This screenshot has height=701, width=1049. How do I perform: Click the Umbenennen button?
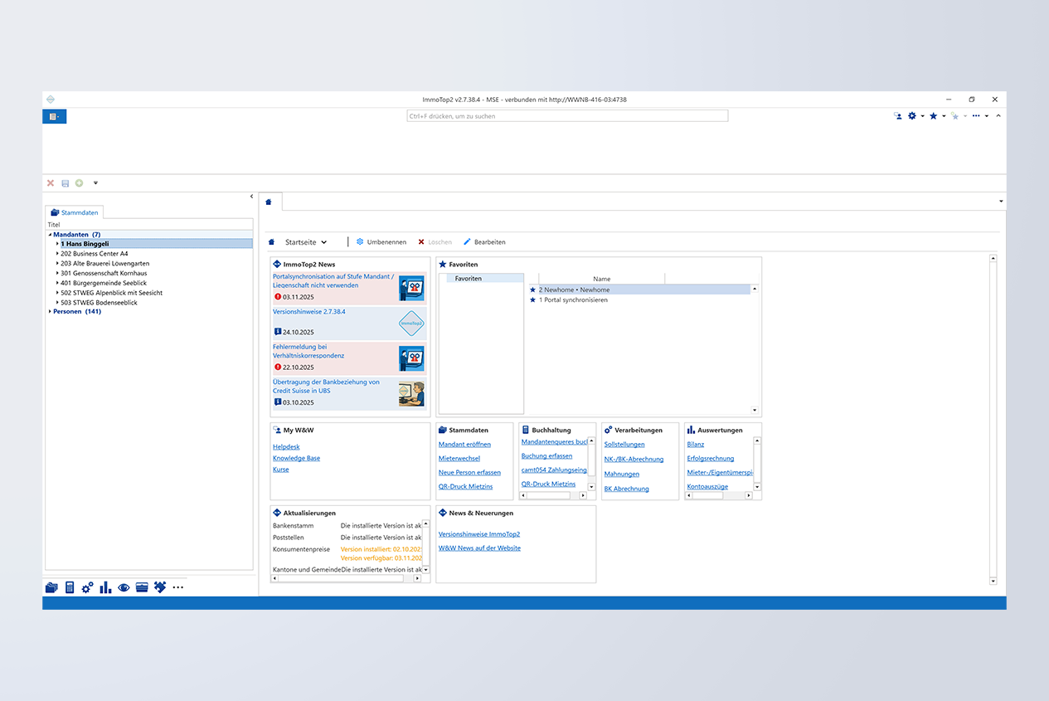pos(381,242)
